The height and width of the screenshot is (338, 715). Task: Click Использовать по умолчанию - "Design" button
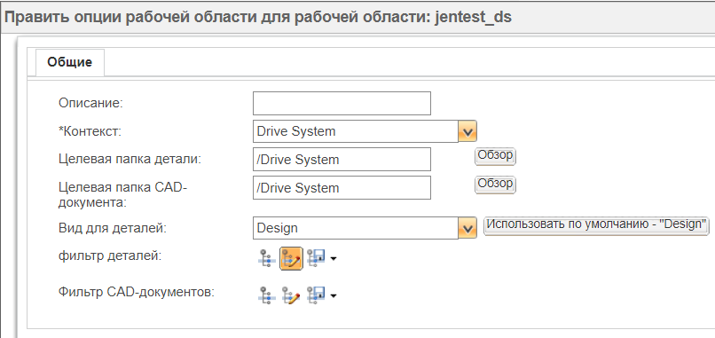click(x=596, y=225)
